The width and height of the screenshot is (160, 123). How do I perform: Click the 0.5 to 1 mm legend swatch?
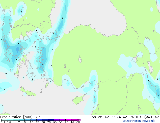click(x=10, y=120)
